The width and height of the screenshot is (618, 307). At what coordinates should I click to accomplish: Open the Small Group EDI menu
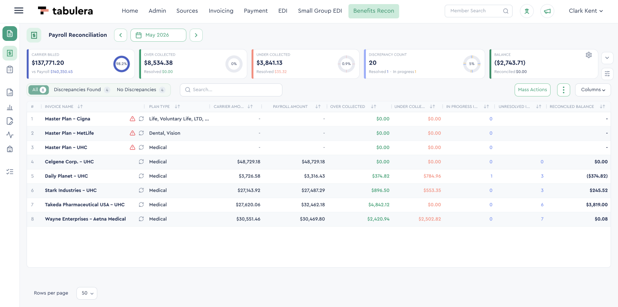(320, 11)
